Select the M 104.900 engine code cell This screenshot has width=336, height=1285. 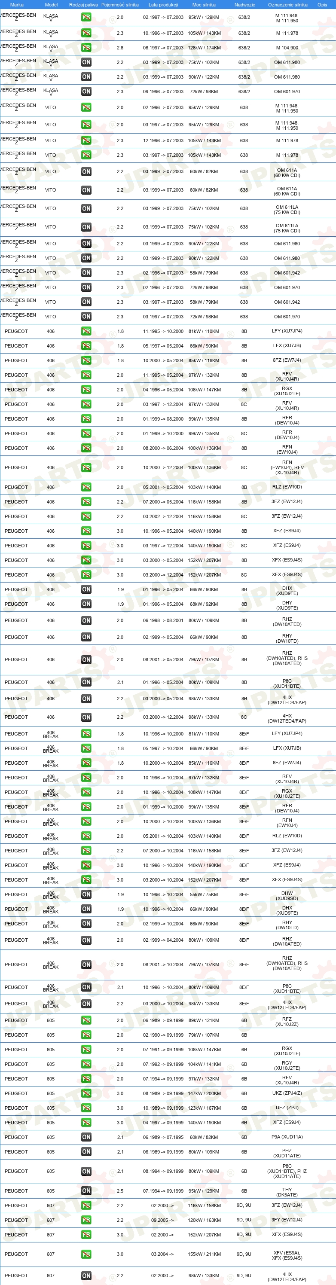(x=287, y=48)
